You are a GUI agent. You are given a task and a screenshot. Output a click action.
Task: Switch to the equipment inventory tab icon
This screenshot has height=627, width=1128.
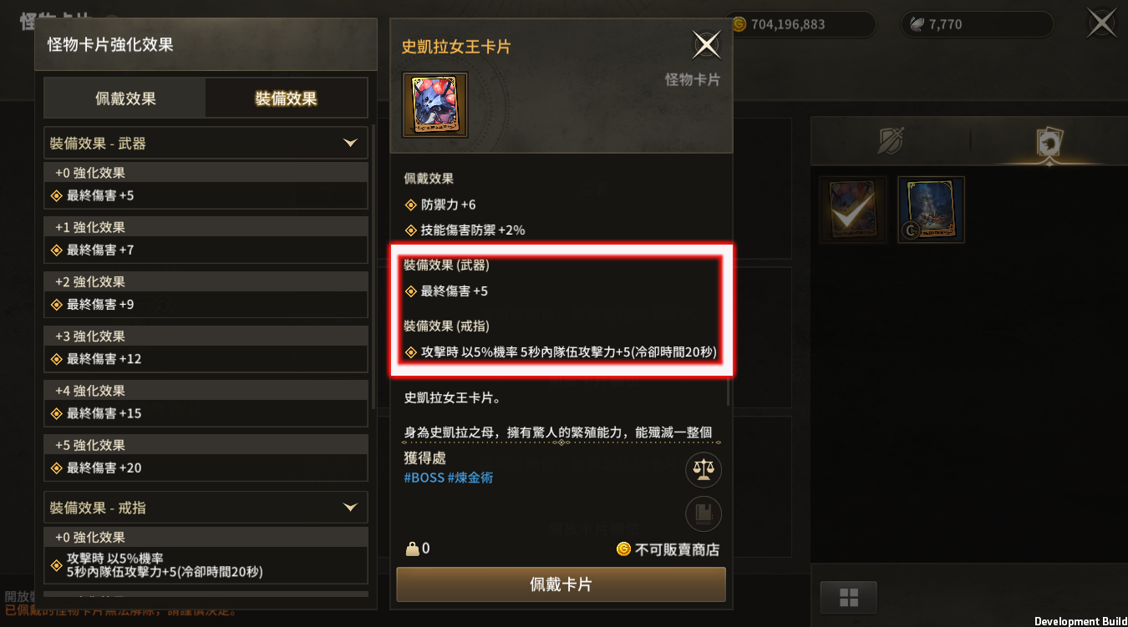(x=891, y=141)
